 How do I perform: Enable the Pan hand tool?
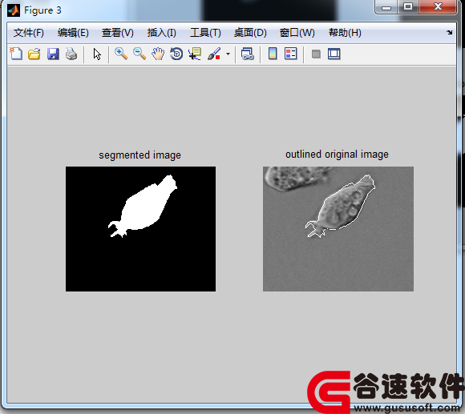(x=158, y=54)
